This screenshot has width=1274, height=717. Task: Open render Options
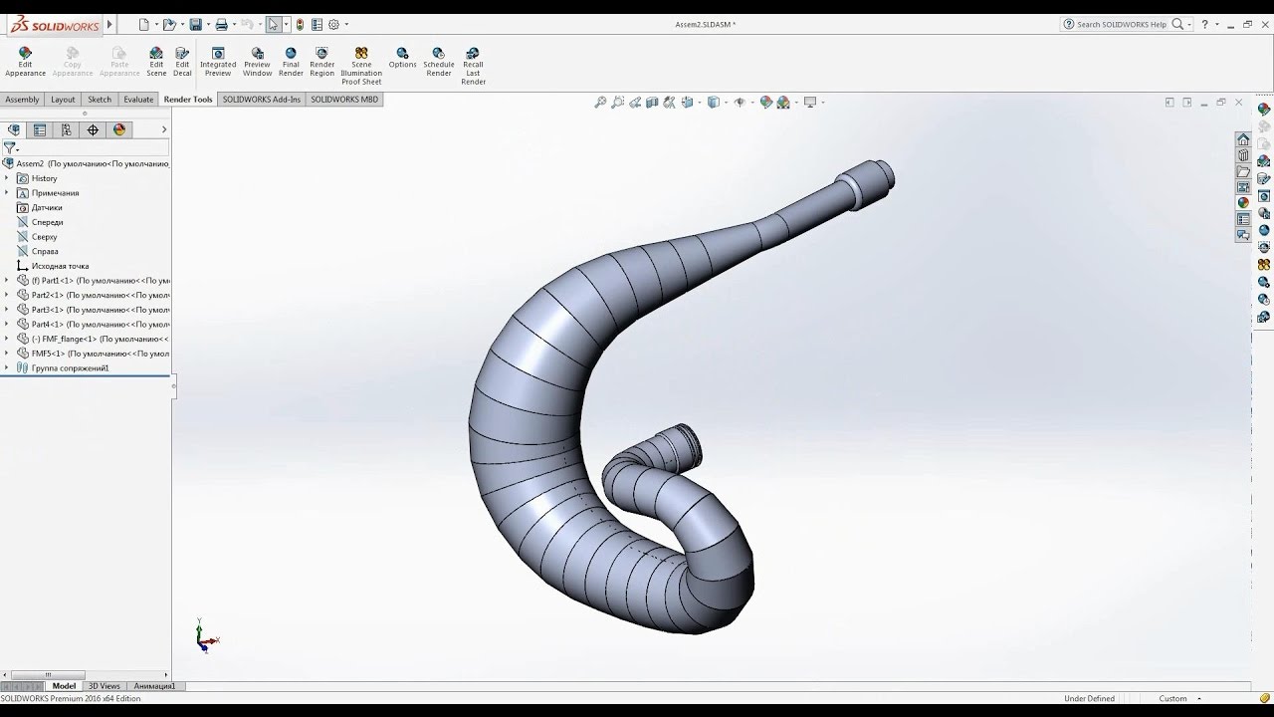402,58
